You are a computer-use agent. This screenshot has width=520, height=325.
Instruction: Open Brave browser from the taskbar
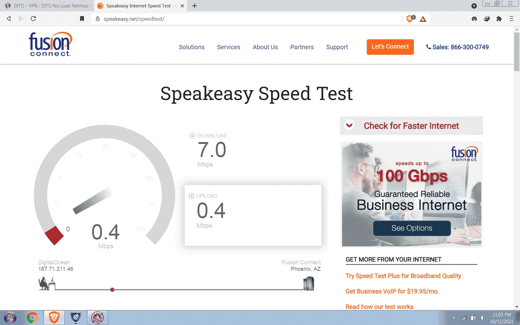54,318
